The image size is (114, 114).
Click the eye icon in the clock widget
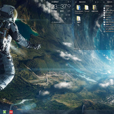click(x=57, y=19)
